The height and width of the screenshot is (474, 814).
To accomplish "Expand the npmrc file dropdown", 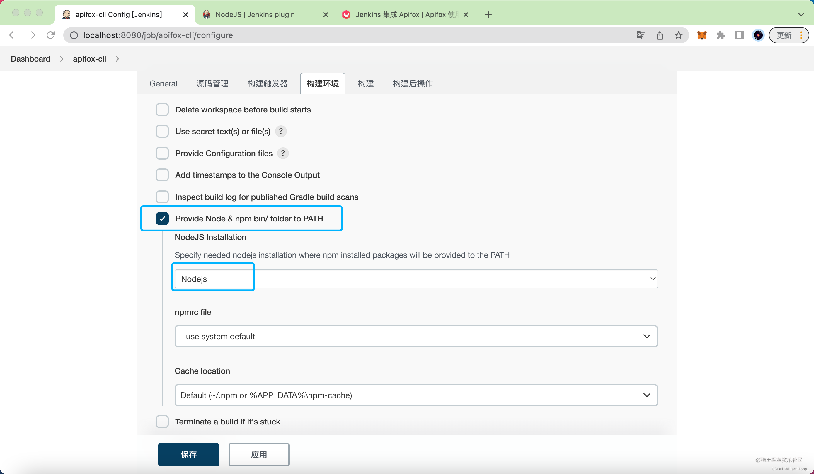I will coord(416,336).
